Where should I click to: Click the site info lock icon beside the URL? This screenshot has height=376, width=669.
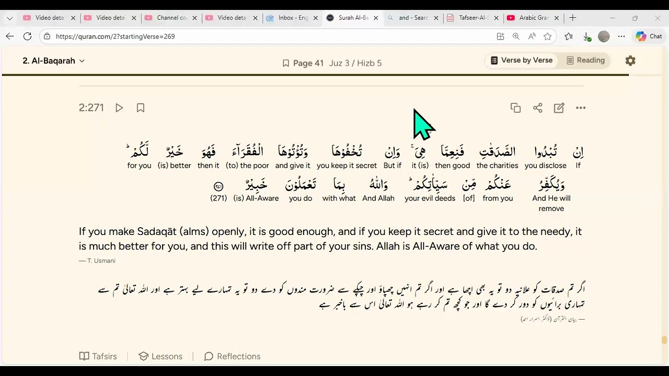tap(47, 37)
